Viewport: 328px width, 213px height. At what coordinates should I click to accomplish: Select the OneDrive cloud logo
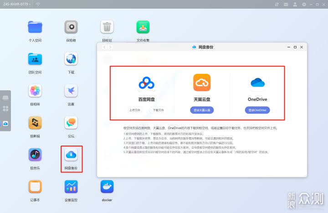tap(257, 83)
